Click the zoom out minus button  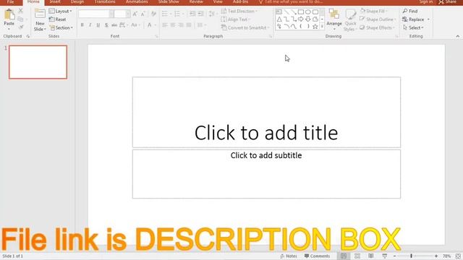[x=394, y=256]
